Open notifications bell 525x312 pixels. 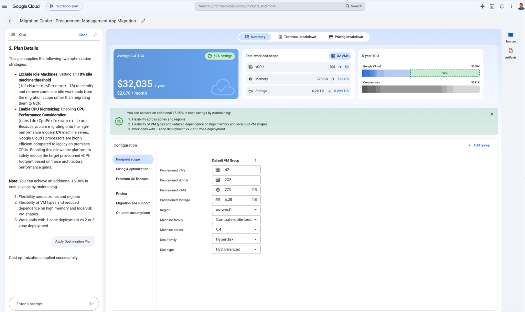coord(502,6)
